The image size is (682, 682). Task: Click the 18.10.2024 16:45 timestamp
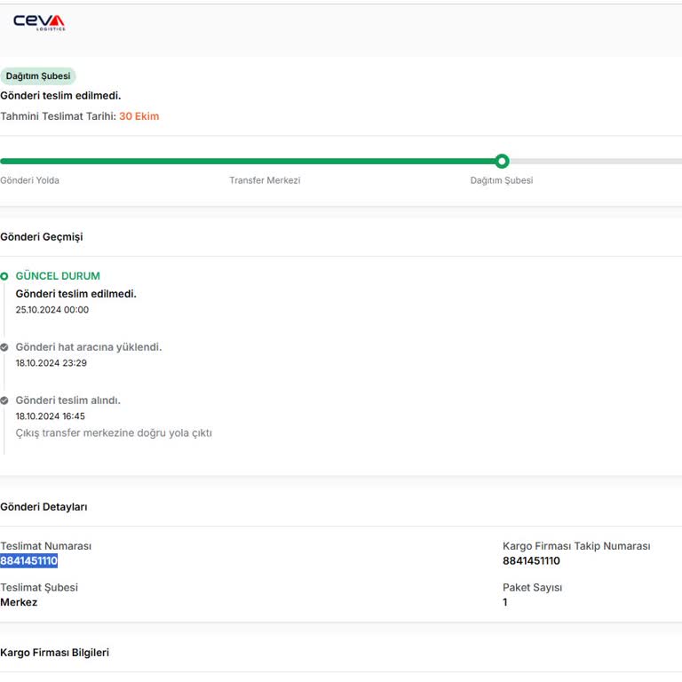[51, 416]
